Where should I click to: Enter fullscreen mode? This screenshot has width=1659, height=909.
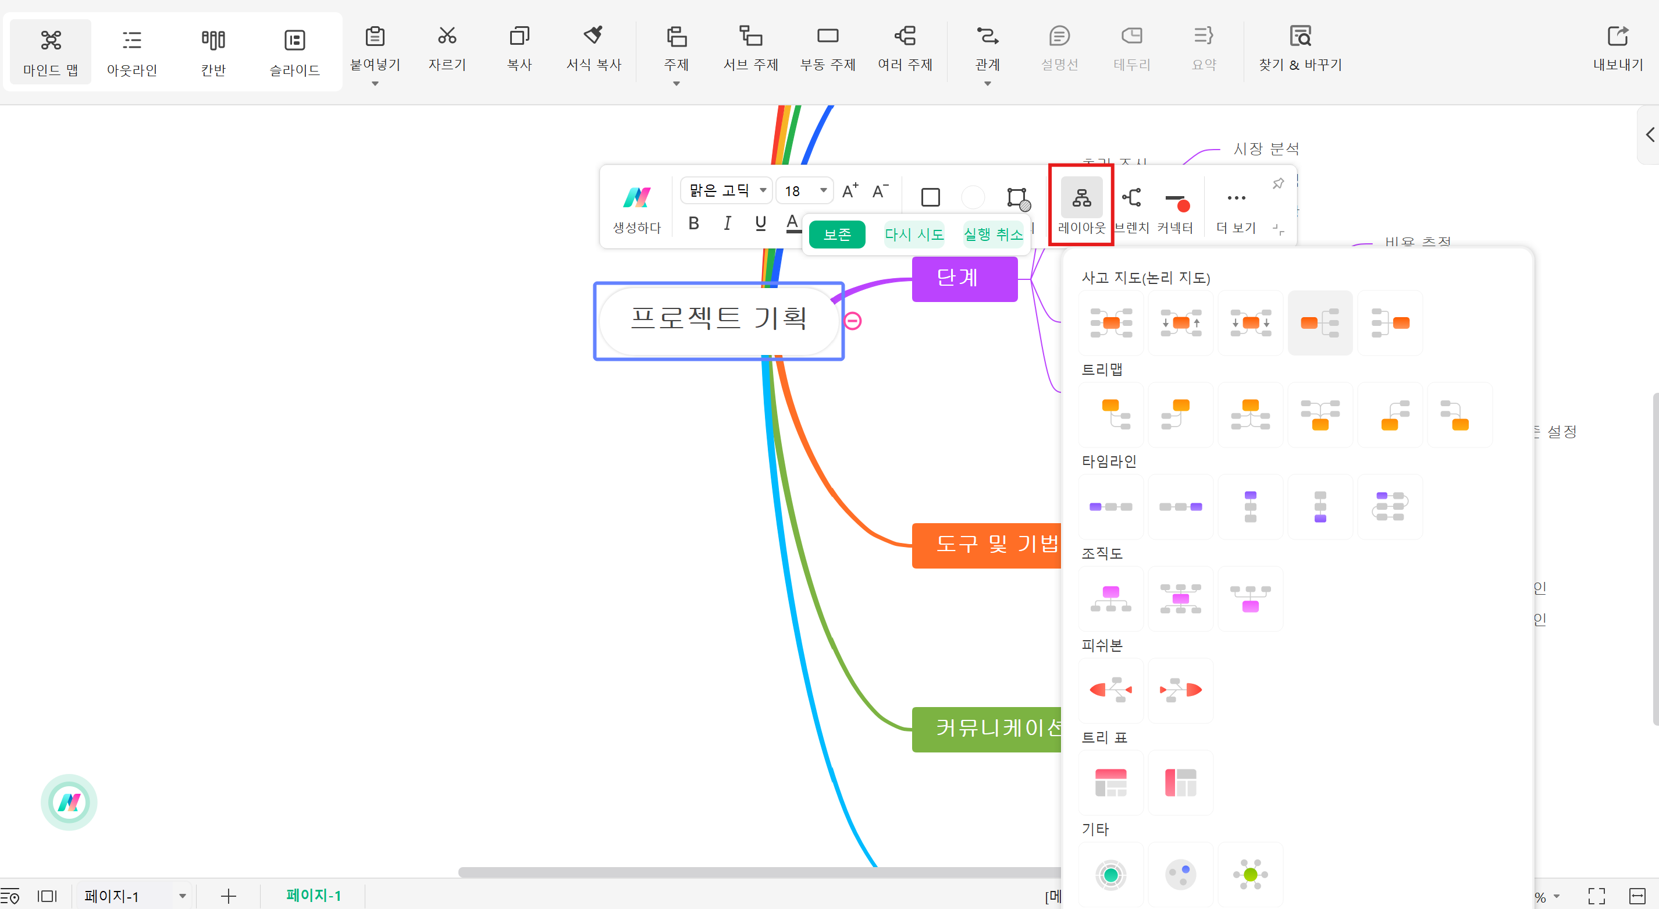1597,896
